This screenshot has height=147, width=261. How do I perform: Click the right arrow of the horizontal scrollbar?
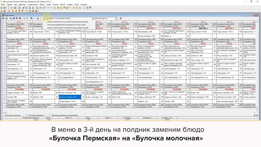coord(254,113)
